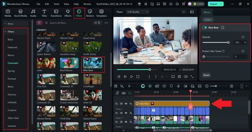Select the Retro filter category

(11, 87)
